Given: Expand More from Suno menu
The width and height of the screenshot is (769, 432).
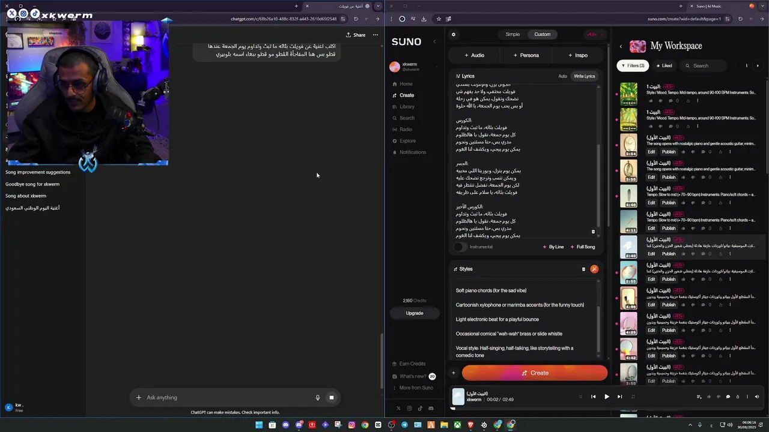Looking at the screenshot, I should 416,388.
